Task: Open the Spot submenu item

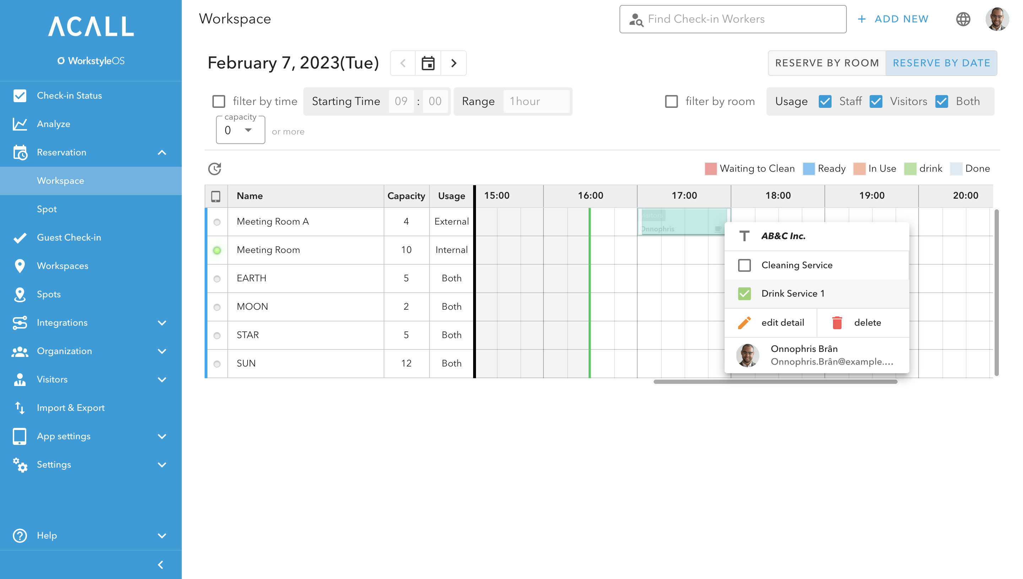Action: (x=91, y=209)
